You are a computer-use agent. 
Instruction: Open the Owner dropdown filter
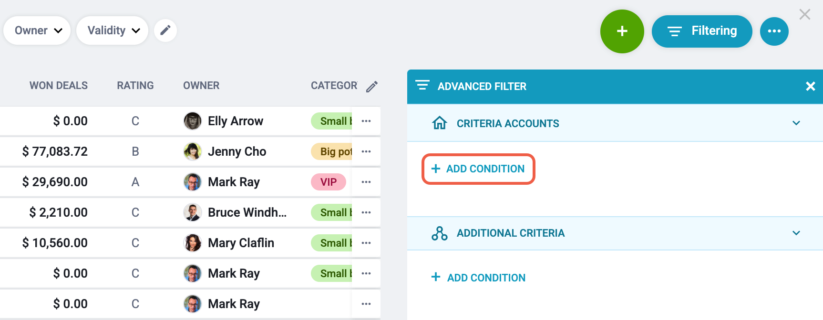coord(37,30)
